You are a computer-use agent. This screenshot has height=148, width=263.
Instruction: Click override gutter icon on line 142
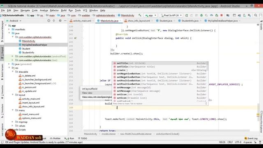coord(75,38)
